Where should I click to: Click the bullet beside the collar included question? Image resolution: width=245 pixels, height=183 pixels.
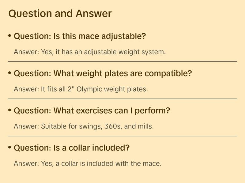pos(10,148)
